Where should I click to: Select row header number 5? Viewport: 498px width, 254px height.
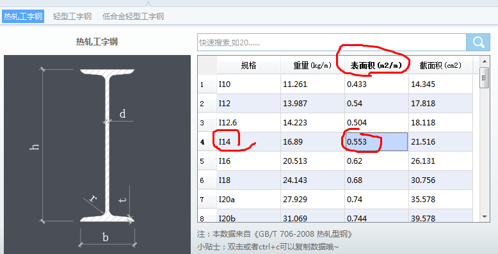point(207,161)
